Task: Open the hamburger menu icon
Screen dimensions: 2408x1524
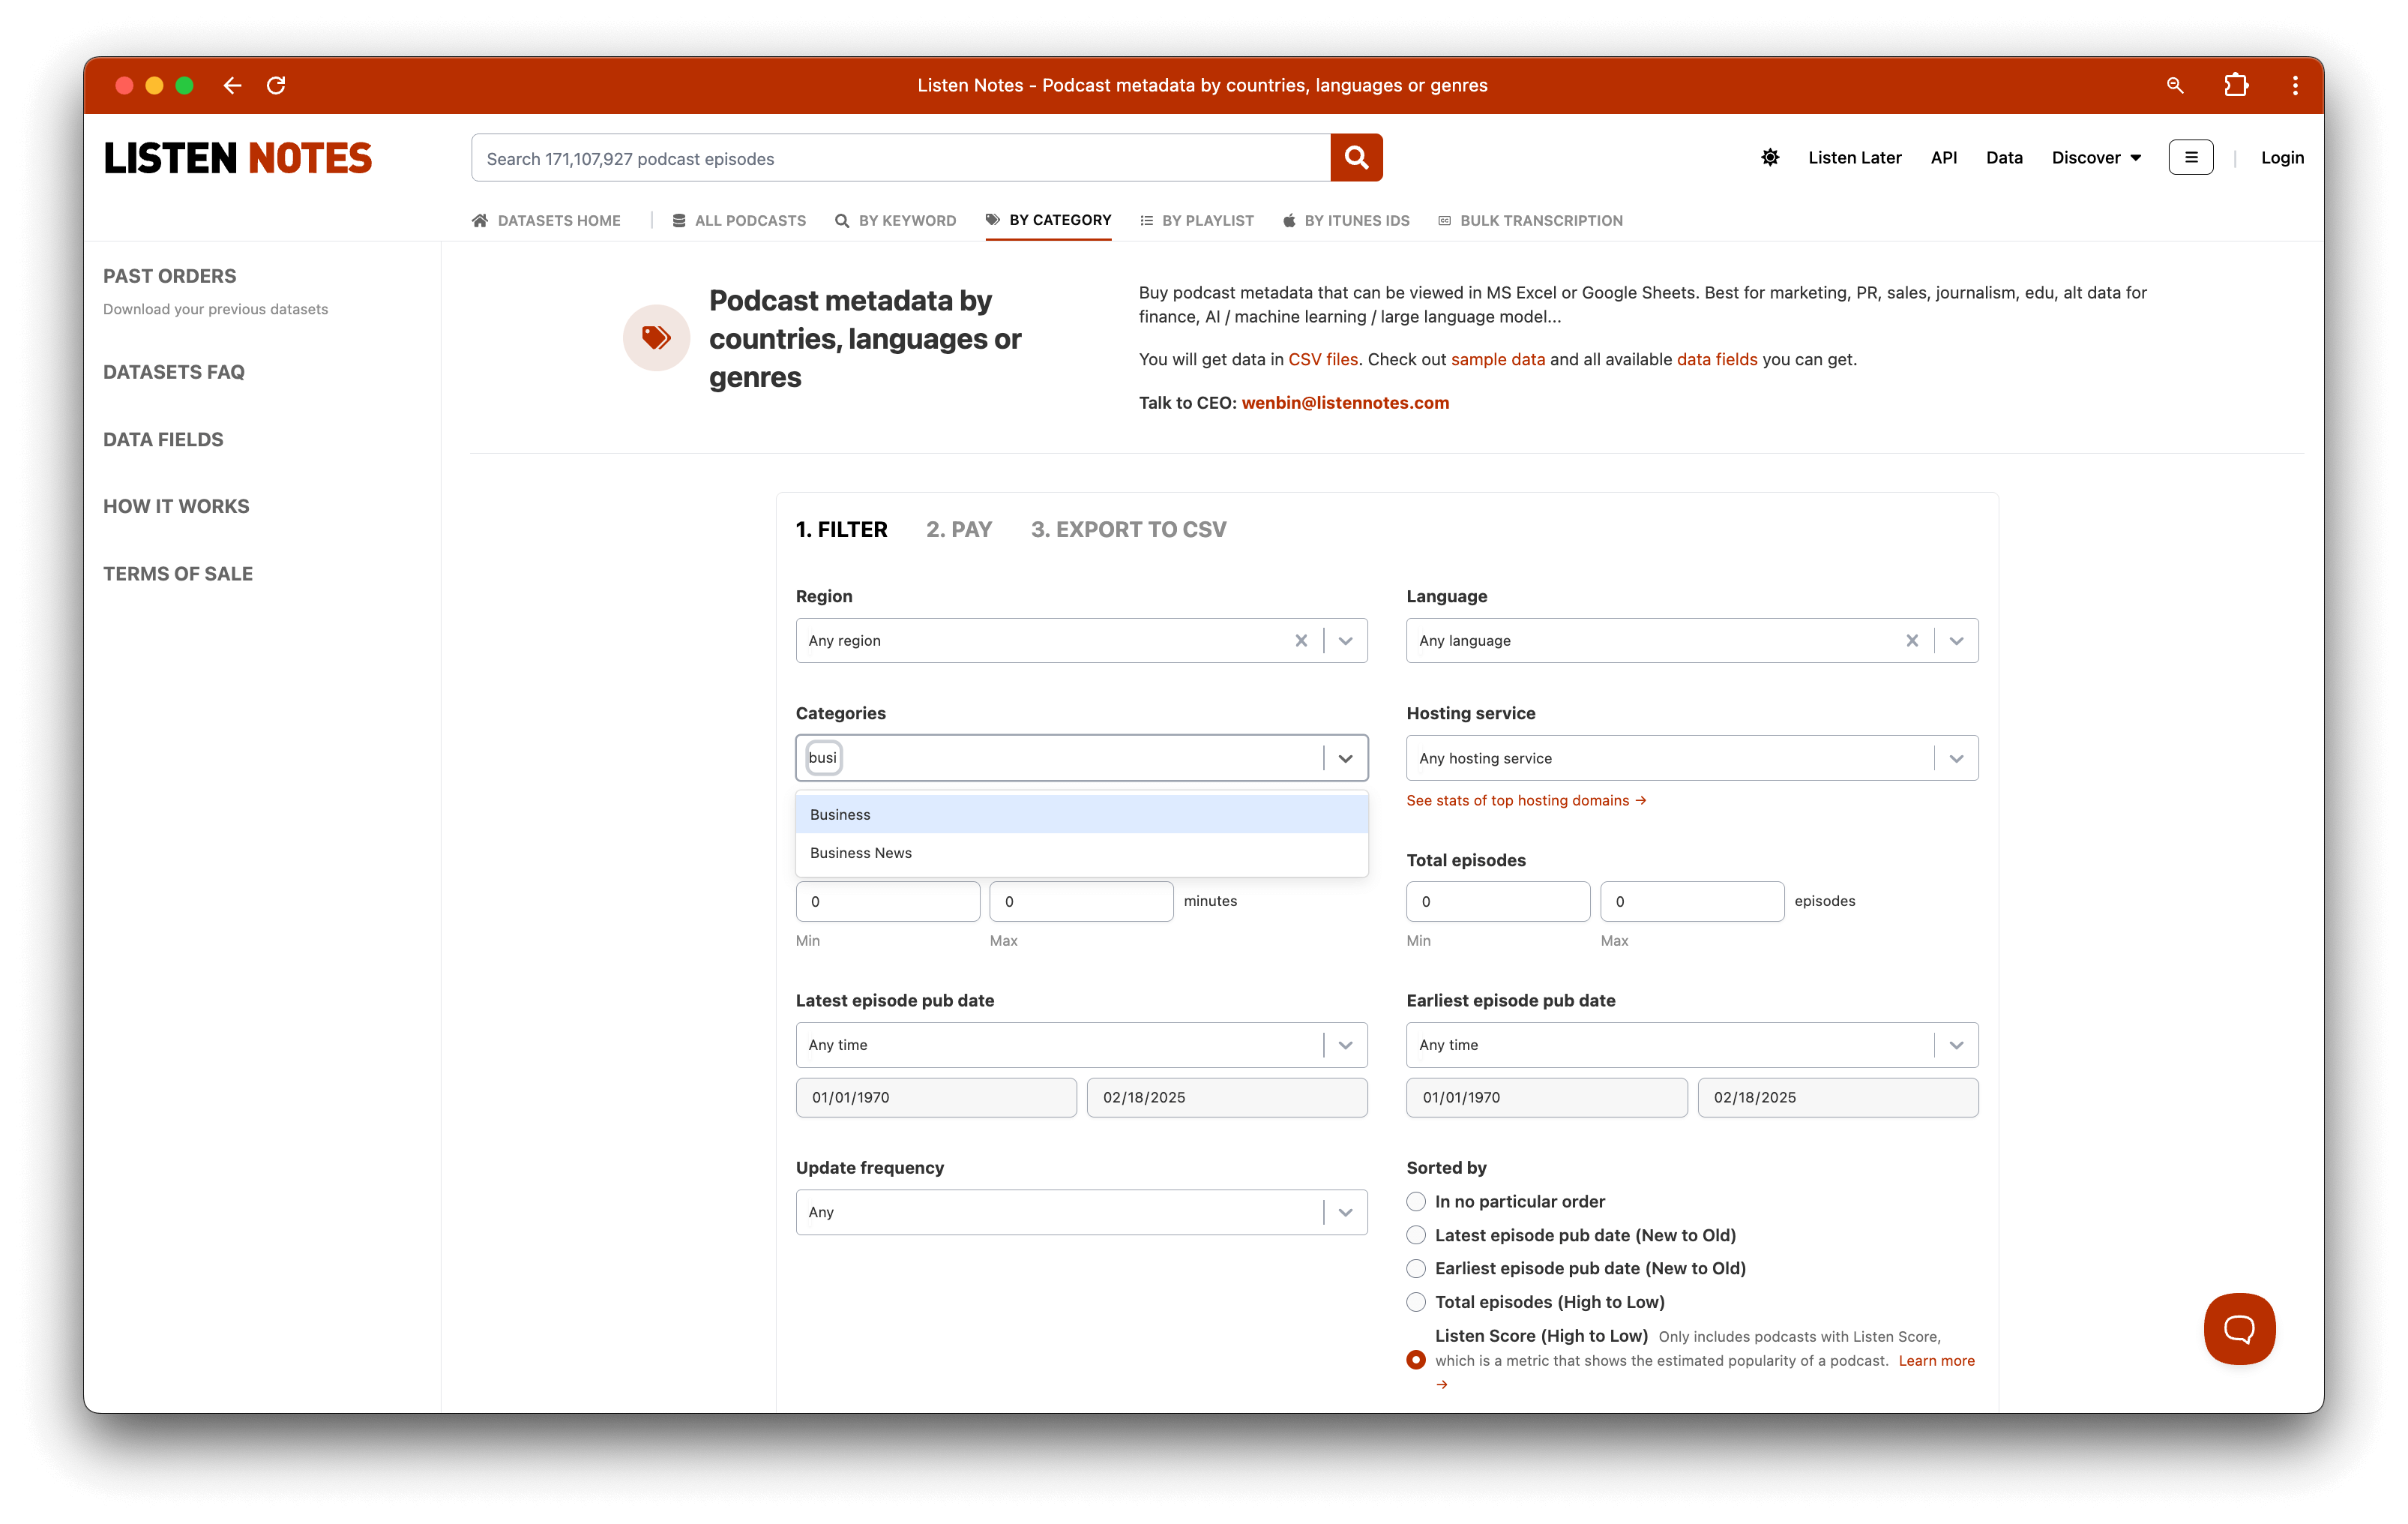Action: (x=2190, y=157)
